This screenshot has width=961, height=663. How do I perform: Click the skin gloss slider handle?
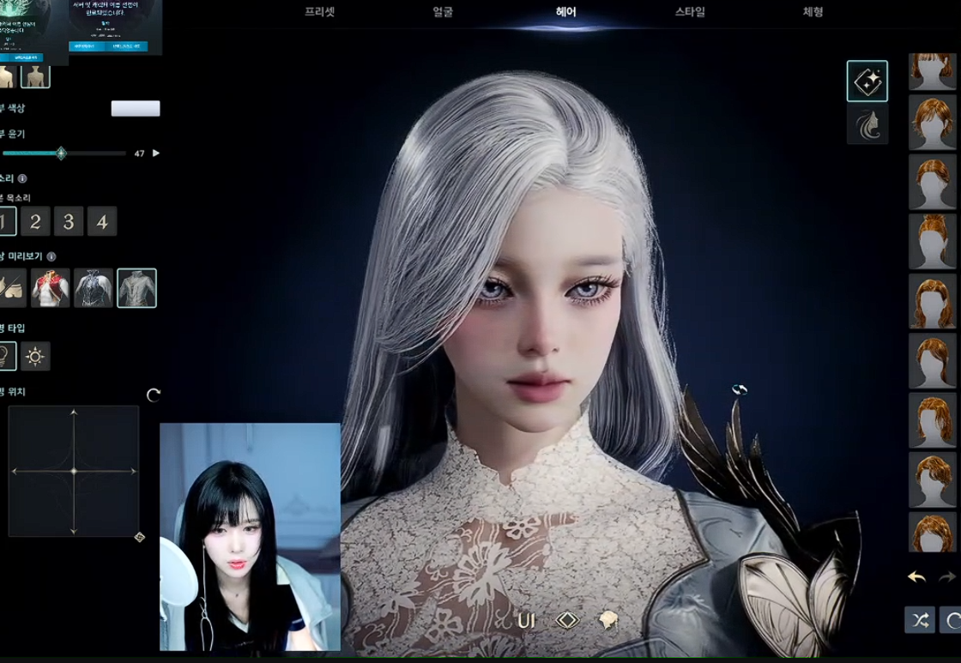click(x=61, y=154)
